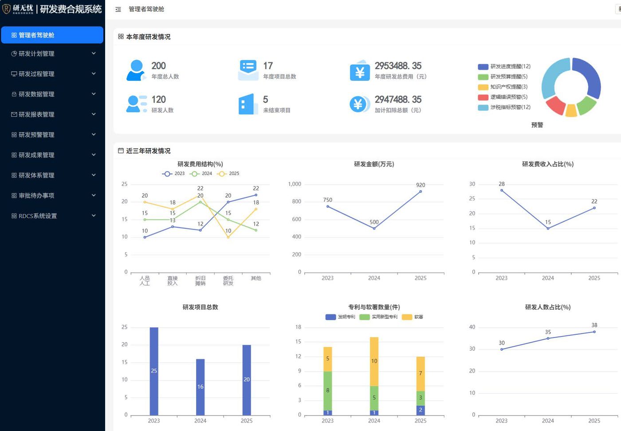Viewport: 621px width, 431px height.
Task: Expand the 研发报表管理 submenu chevron
Action: pos(94,114)
